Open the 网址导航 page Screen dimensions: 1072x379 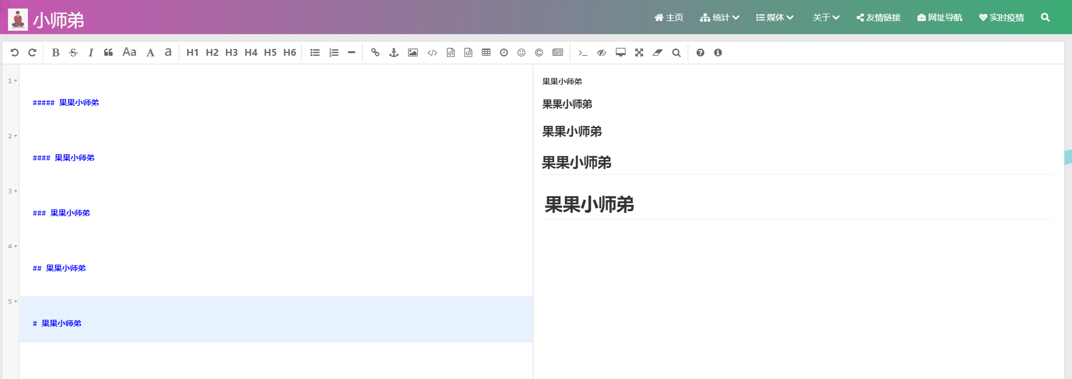940,18
